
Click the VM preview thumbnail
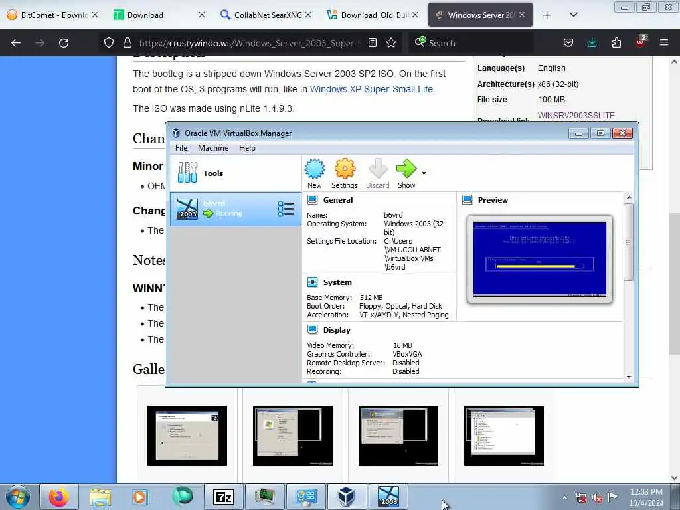pos(540,259)
